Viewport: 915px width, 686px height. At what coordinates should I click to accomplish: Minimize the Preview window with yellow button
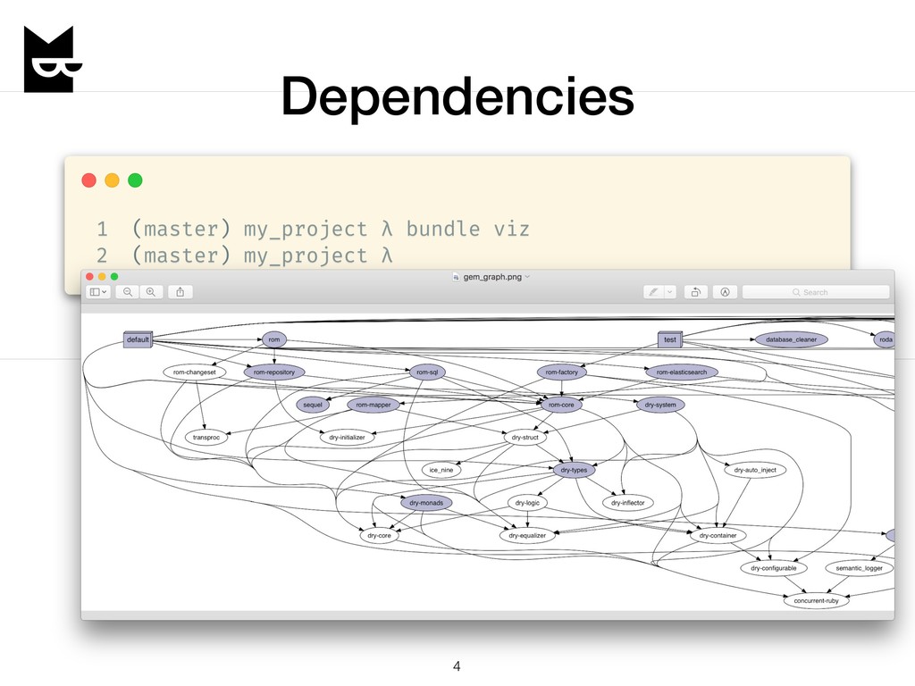point(102,277)
